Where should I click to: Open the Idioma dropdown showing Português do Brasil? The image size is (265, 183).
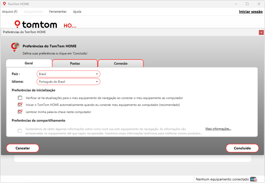coord(68,82)
